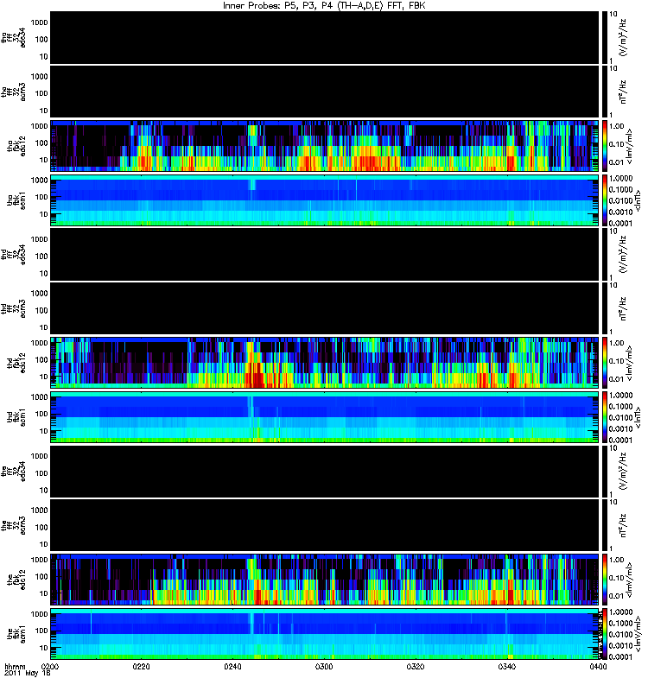This screenshot has height=691, width=648.
Task: Click the '<|mV/m|>' unit label of thd fbk edc12
Action: [x=630, y=363]
